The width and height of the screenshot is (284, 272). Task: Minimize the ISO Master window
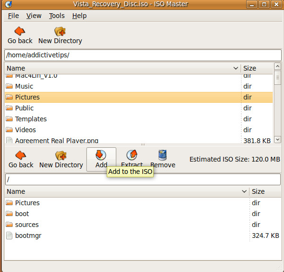251,4
